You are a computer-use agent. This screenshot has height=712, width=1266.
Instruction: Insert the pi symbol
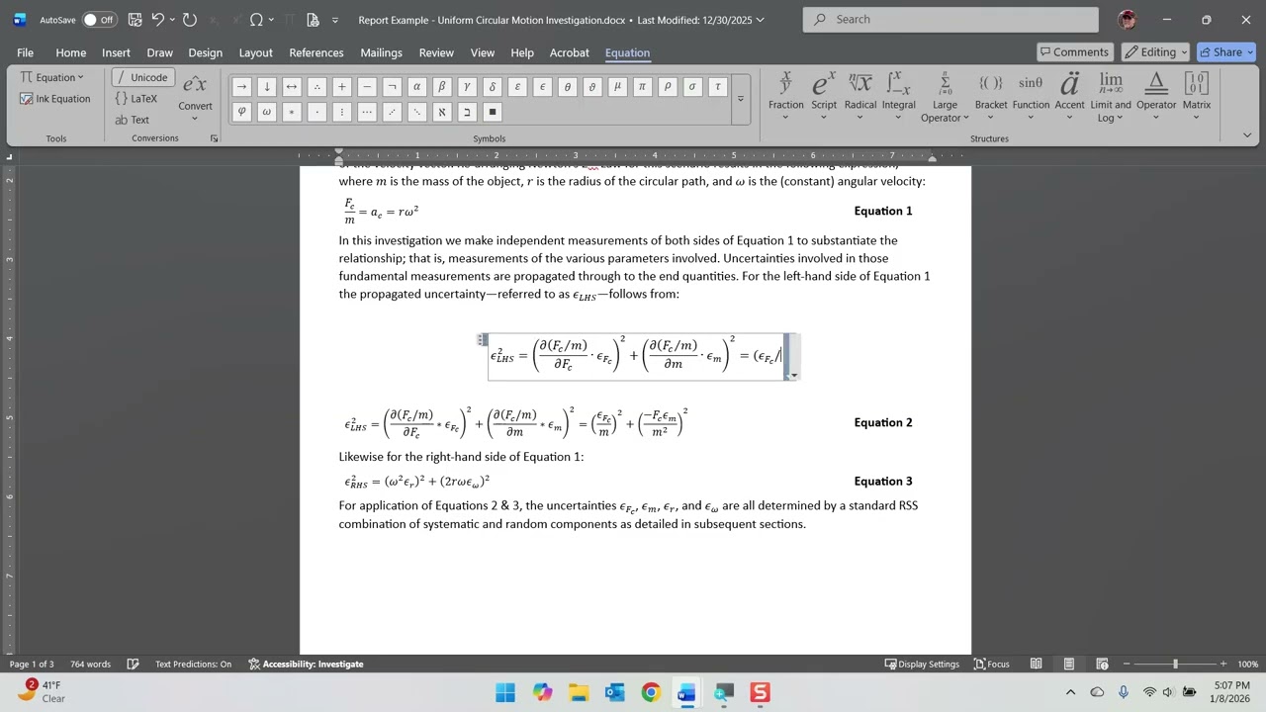[642, 87]
